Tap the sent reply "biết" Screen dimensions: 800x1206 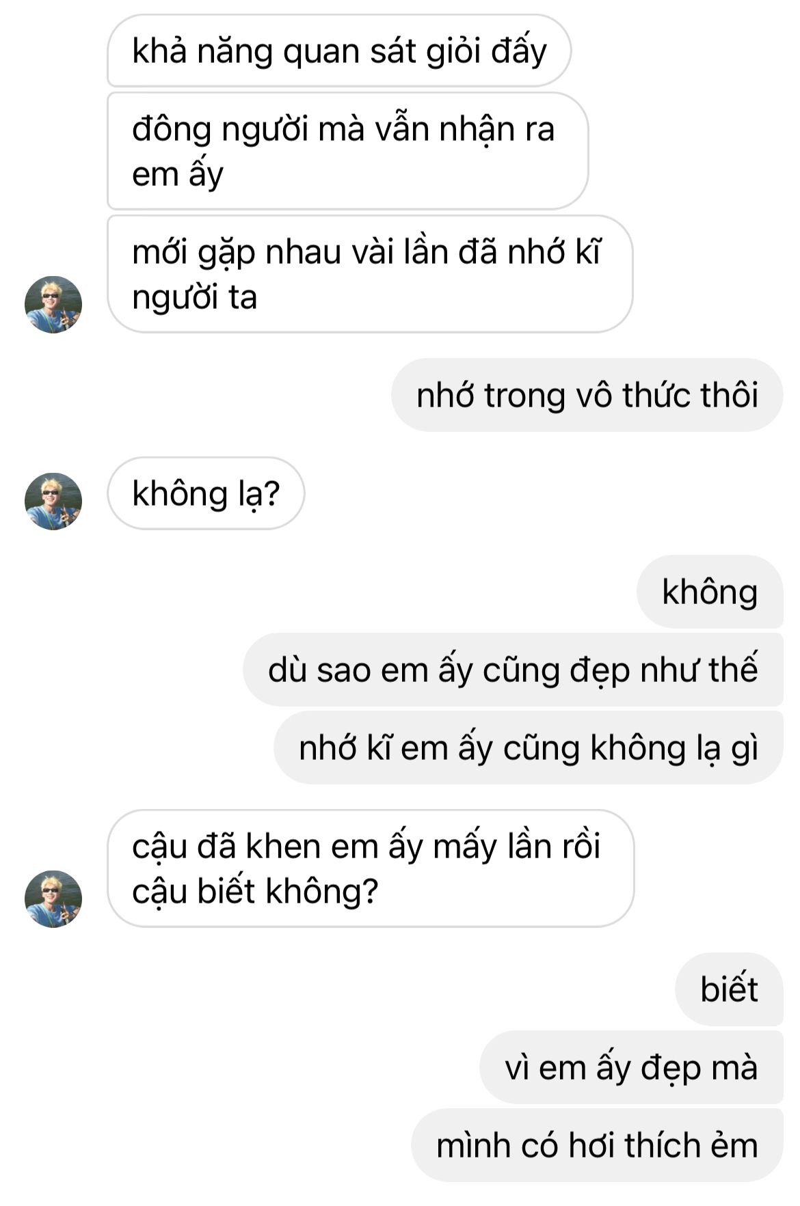pyautogui.click(x=729, y=989)
